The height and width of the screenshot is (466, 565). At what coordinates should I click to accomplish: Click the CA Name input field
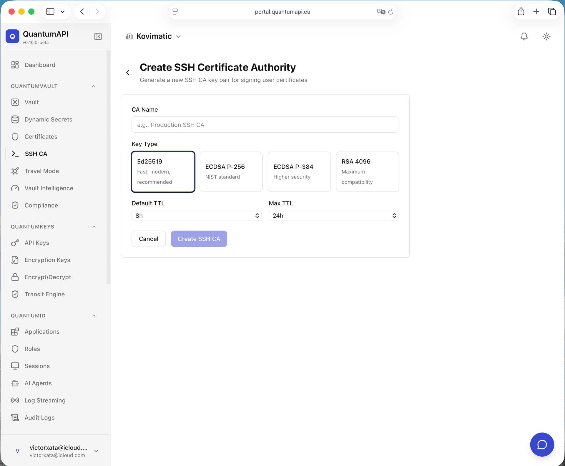pyautogui.click(x=265, y=124)
